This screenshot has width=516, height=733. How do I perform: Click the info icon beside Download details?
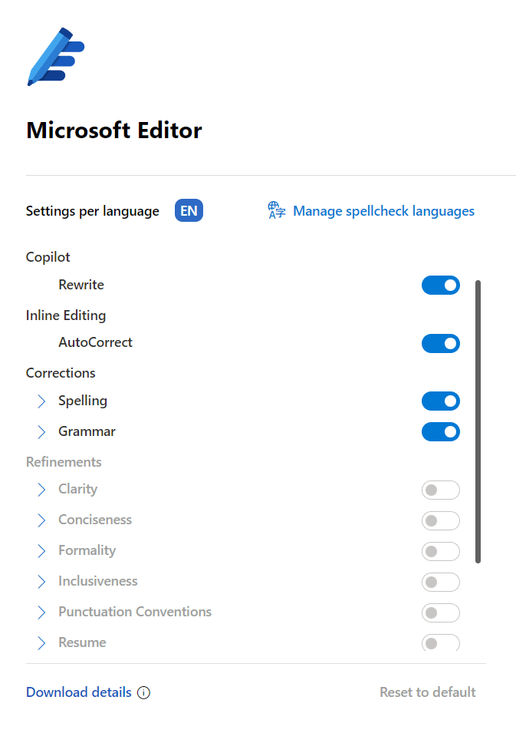coord(144,692)
